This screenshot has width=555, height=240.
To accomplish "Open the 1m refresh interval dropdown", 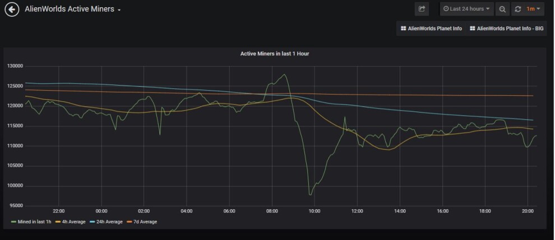I will coord(533,9).
